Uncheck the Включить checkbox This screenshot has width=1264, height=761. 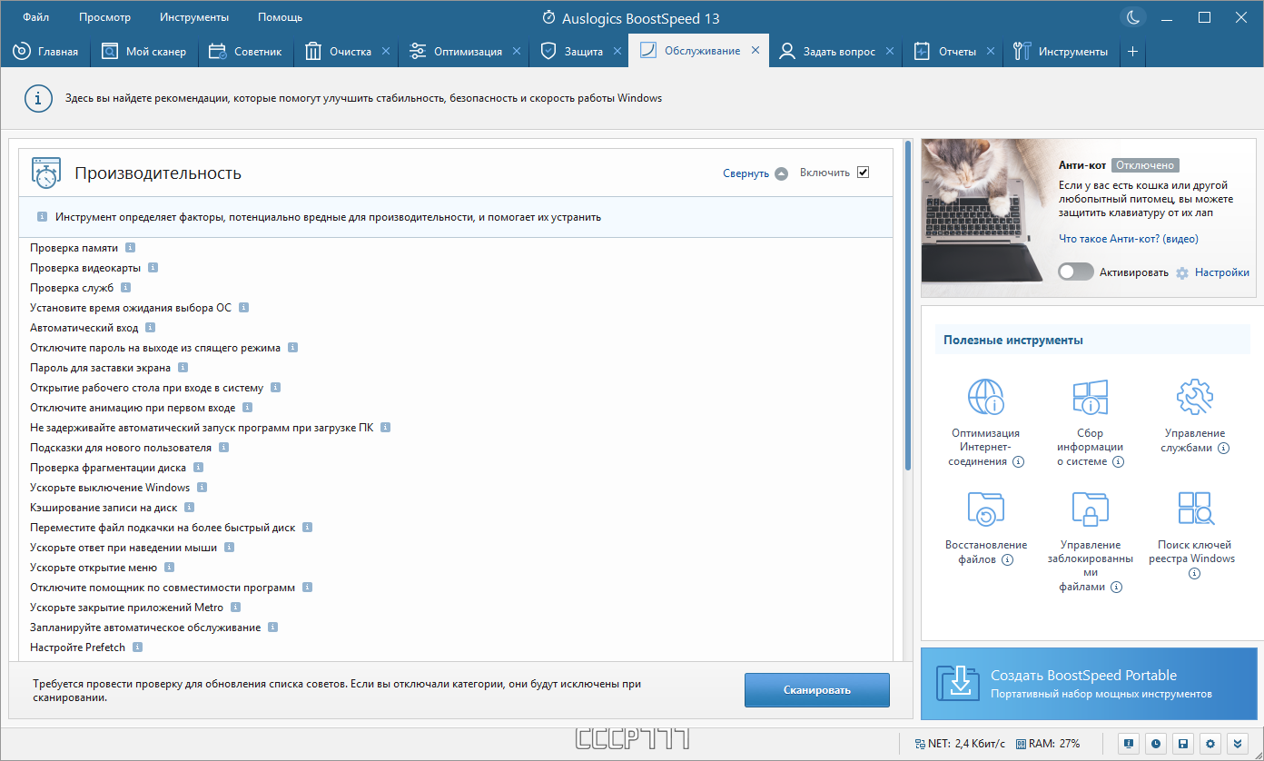tap(863, 173)
